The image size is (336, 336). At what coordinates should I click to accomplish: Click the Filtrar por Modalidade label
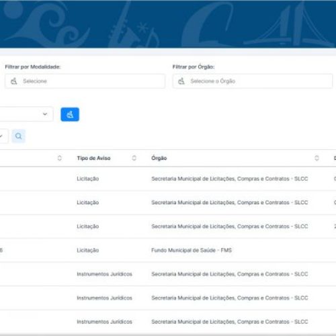[33, 67]
